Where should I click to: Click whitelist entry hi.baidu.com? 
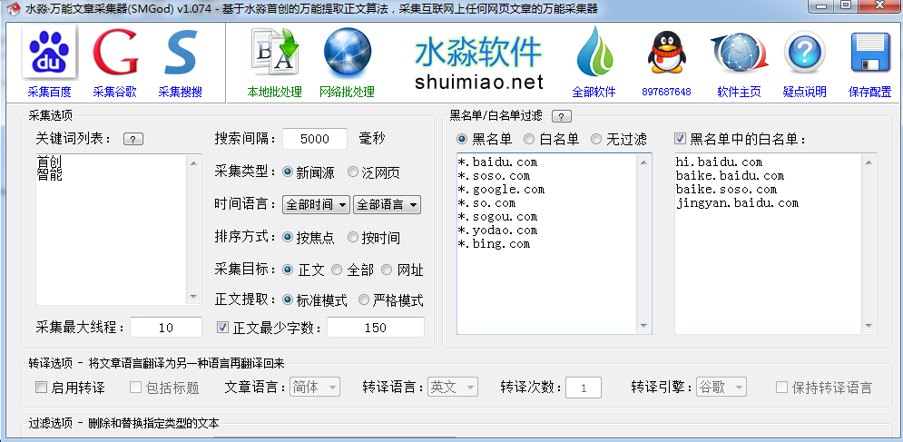(719, 162)
